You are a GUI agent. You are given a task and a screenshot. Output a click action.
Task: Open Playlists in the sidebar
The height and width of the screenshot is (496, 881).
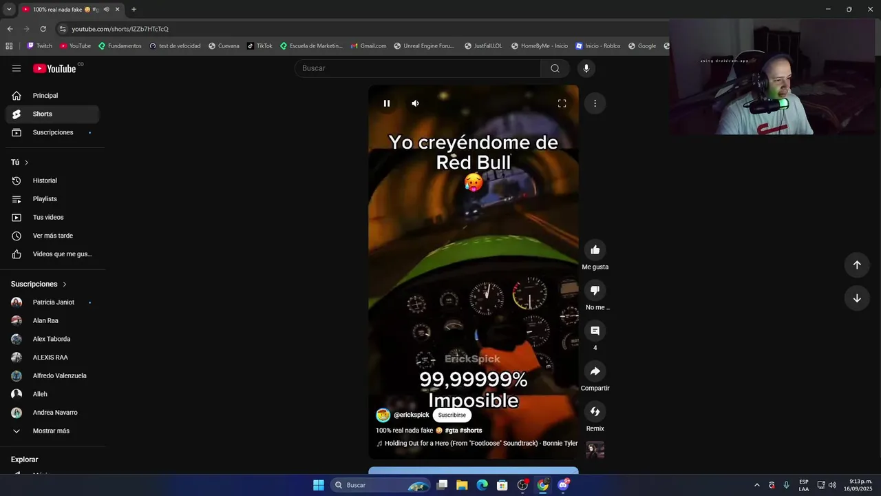coord(52,199)
